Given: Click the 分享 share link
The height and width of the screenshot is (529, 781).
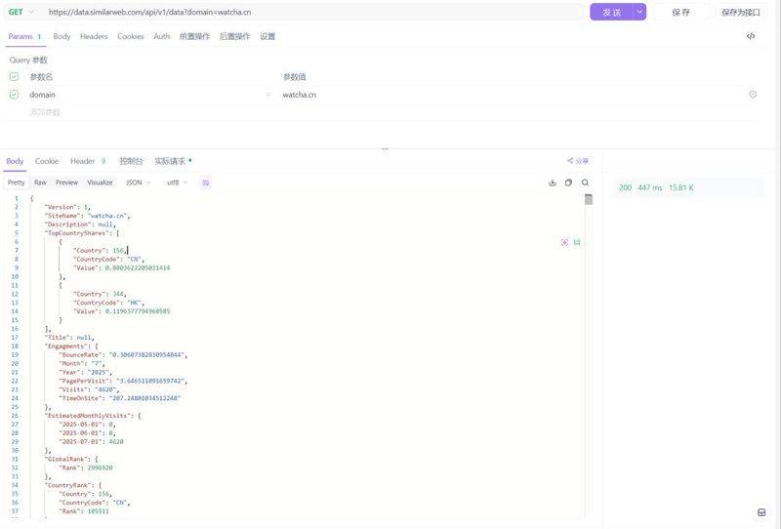Looking at the screenshot, I should point(578,161).
